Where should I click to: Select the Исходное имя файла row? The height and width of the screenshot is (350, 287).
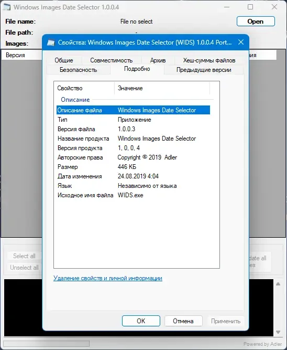pos(133,195)
